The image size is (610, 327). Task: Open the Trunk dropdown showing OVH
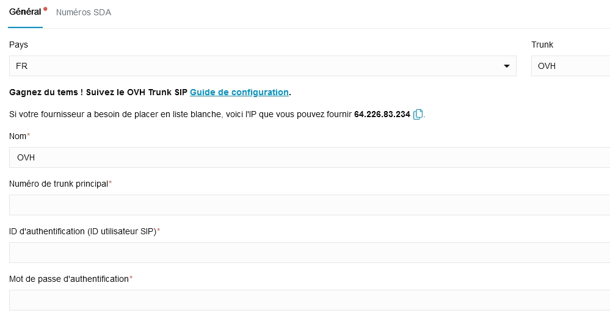click(x=570, y=66)
